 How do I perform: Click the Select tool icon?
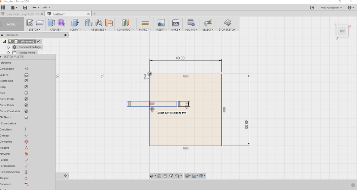tap(208, 23)
